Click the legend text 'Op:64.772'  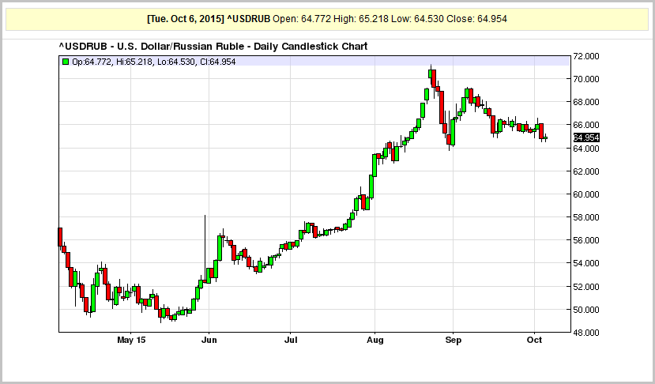click(92, 62)
